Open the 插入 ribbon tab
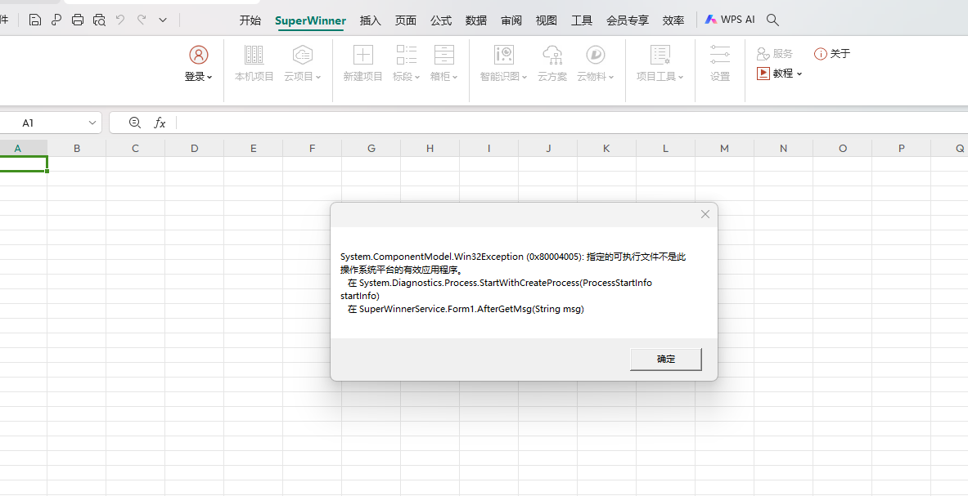This screenshot has width=968, height=496. click(x=371, y=20)
